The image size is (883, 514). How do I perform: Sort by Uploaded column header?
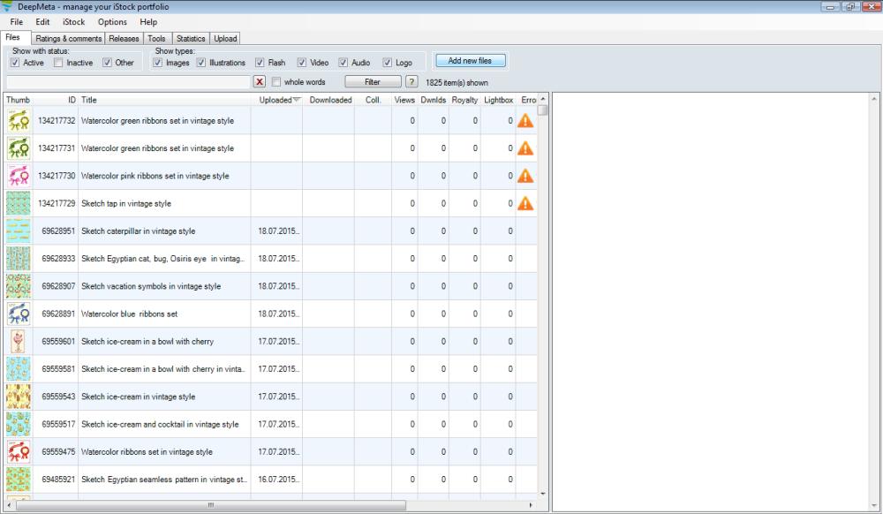[276, 100]
